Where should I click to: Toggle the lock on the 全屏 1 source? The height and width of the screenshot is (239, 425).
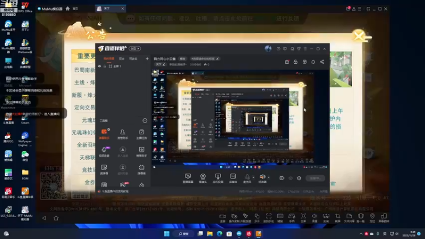(x=105, y=66)
